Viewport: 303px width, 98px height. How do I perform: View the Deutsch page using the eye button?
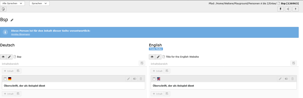pos(3,57)
